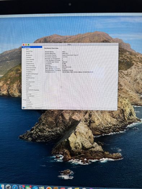Click the Total Number of Cores label
The image size is (142, 189).
[53, 60]
